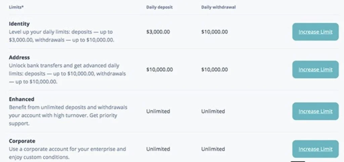Click the $3,000.00 daily deposit value
This screenshot has width=344, height=162.
coord(158,32)
